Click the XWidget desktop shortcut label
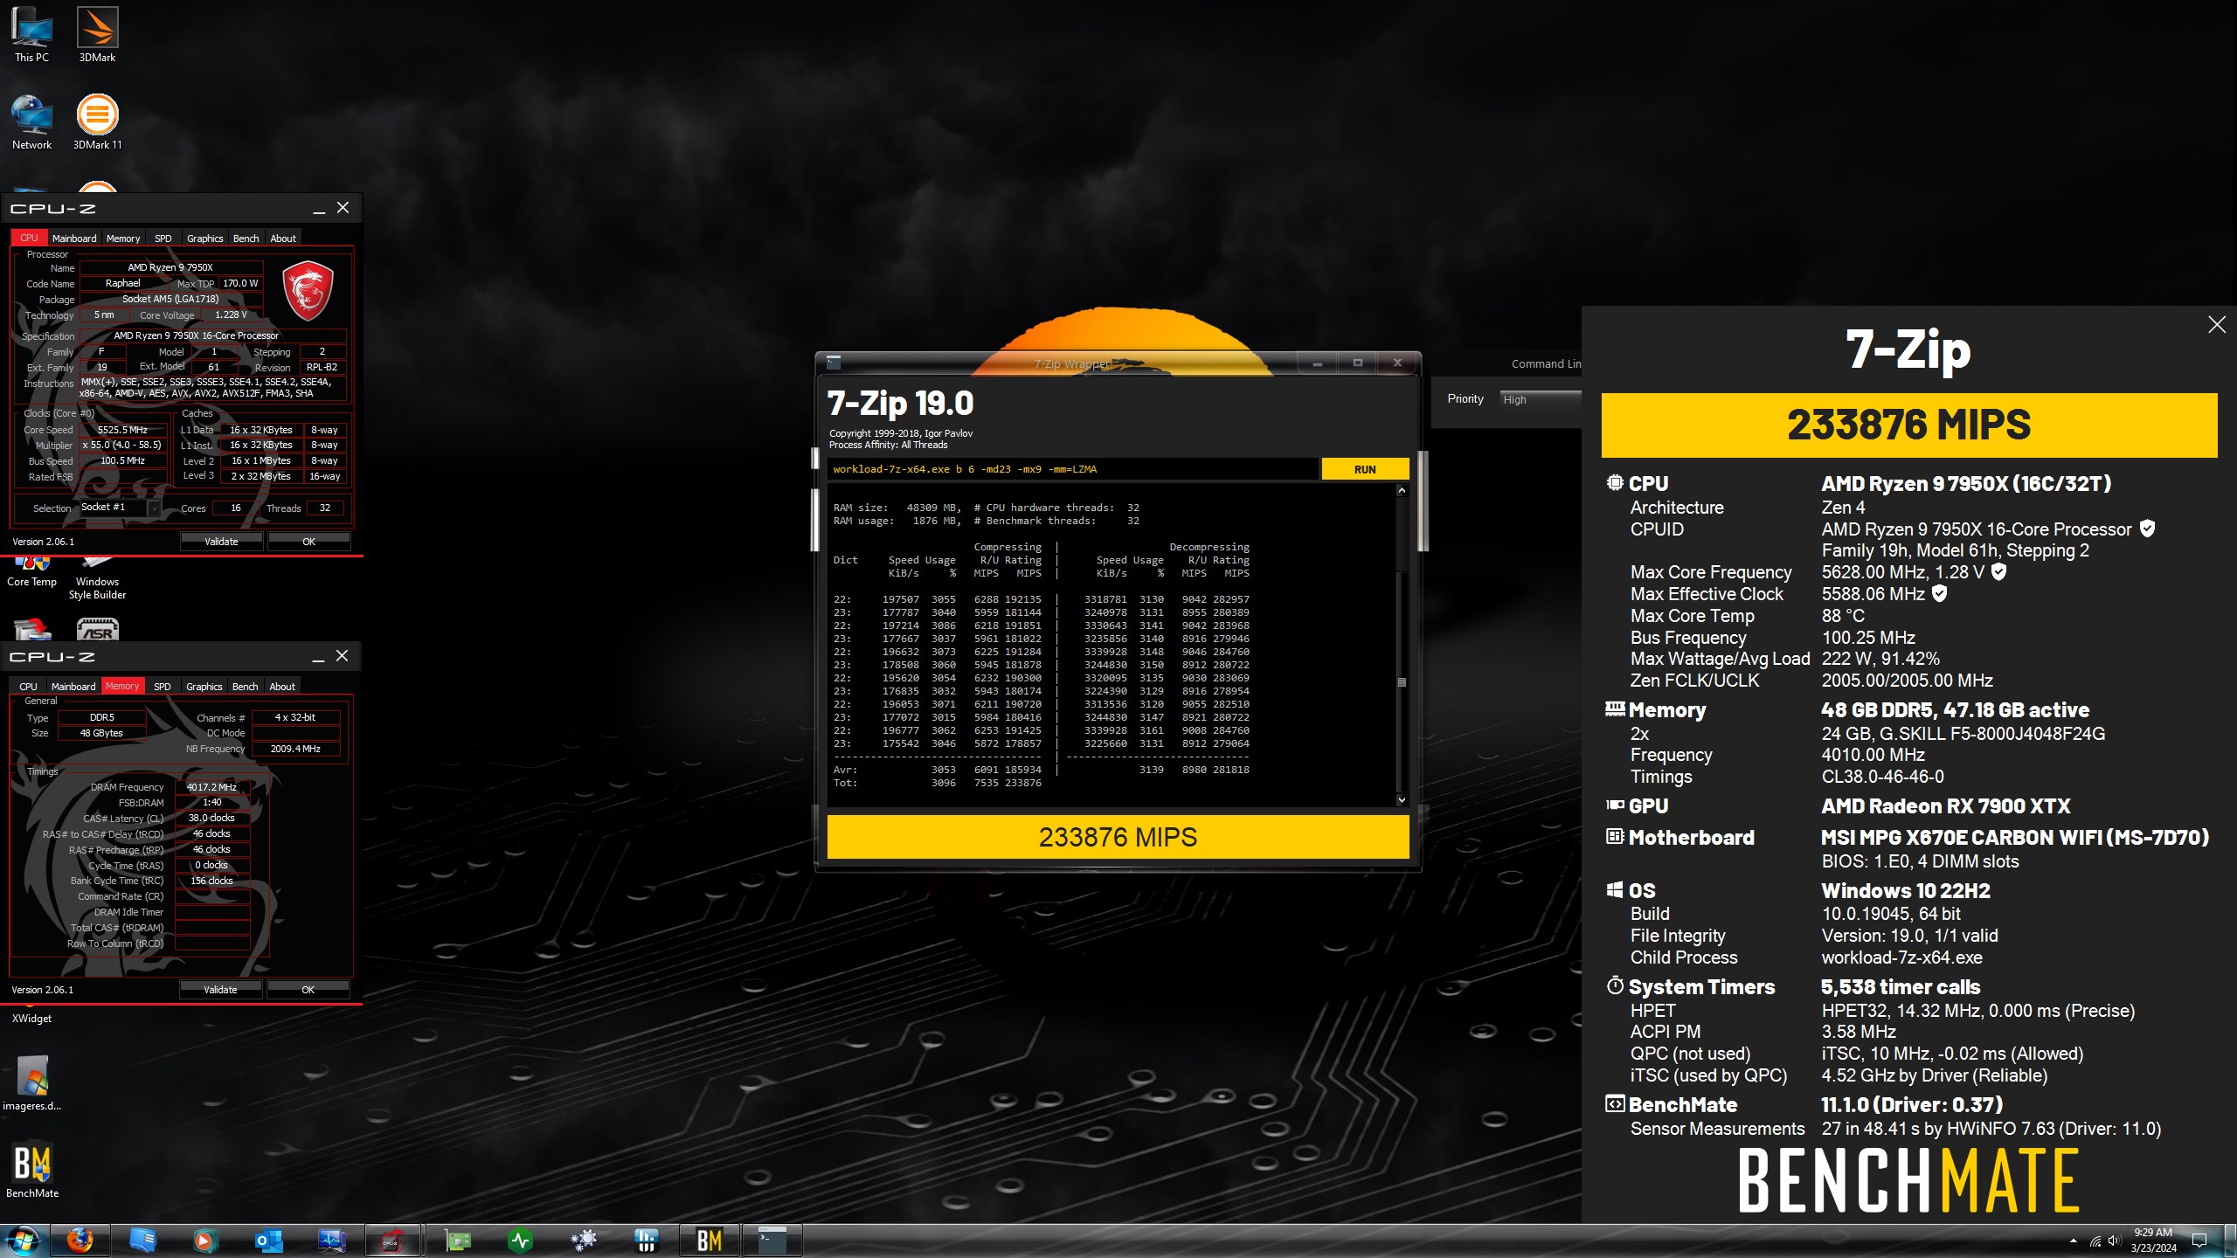The height and width of the screenshot is (1258, 2237). (x=31, y=1019)
